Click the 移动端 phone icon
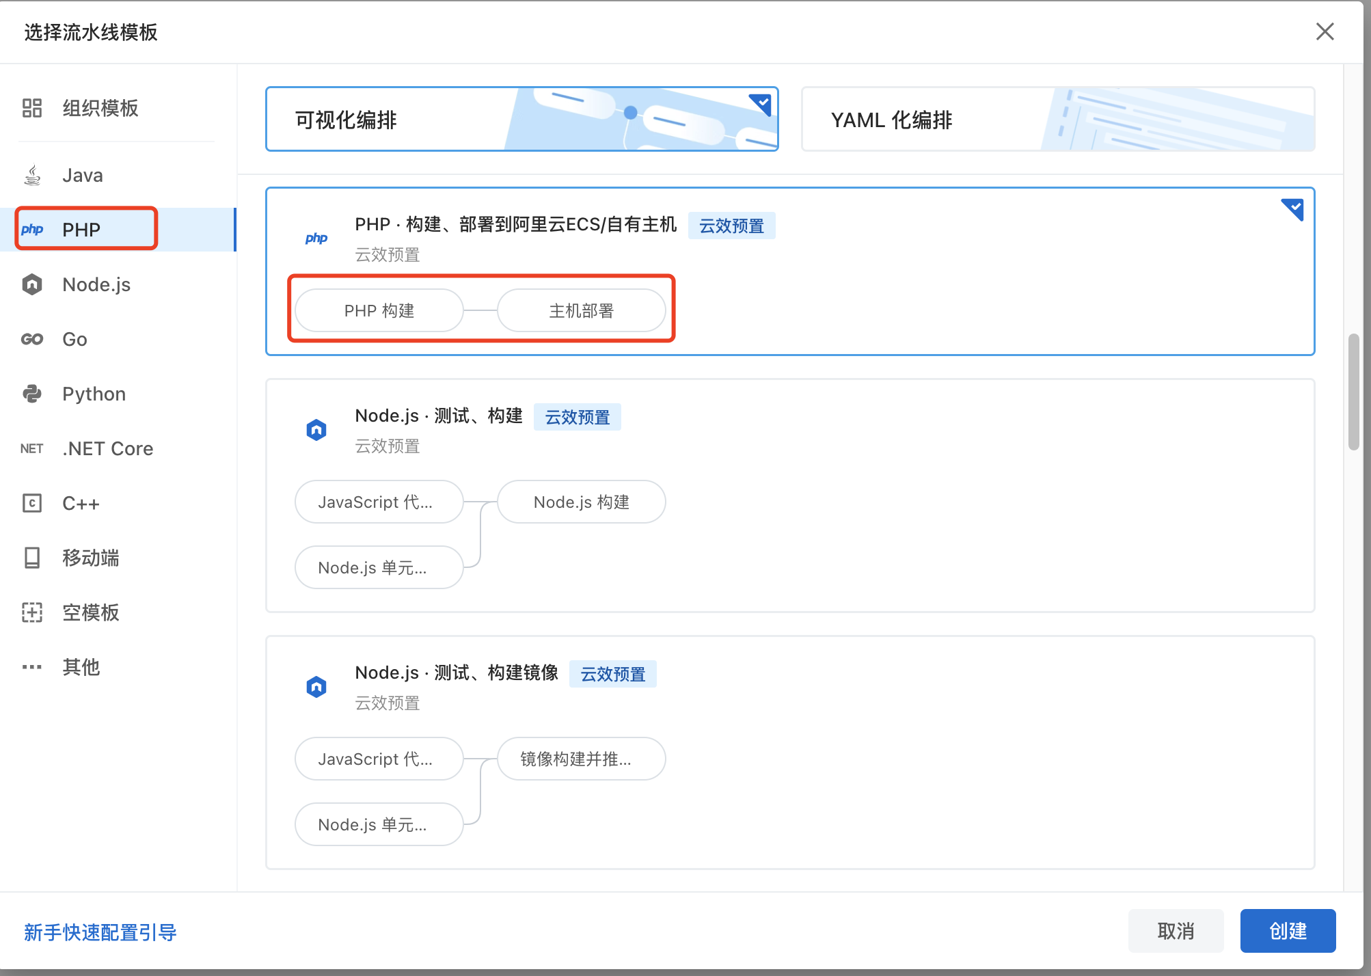Screen dimensions: 1371x976 point(32,558)
